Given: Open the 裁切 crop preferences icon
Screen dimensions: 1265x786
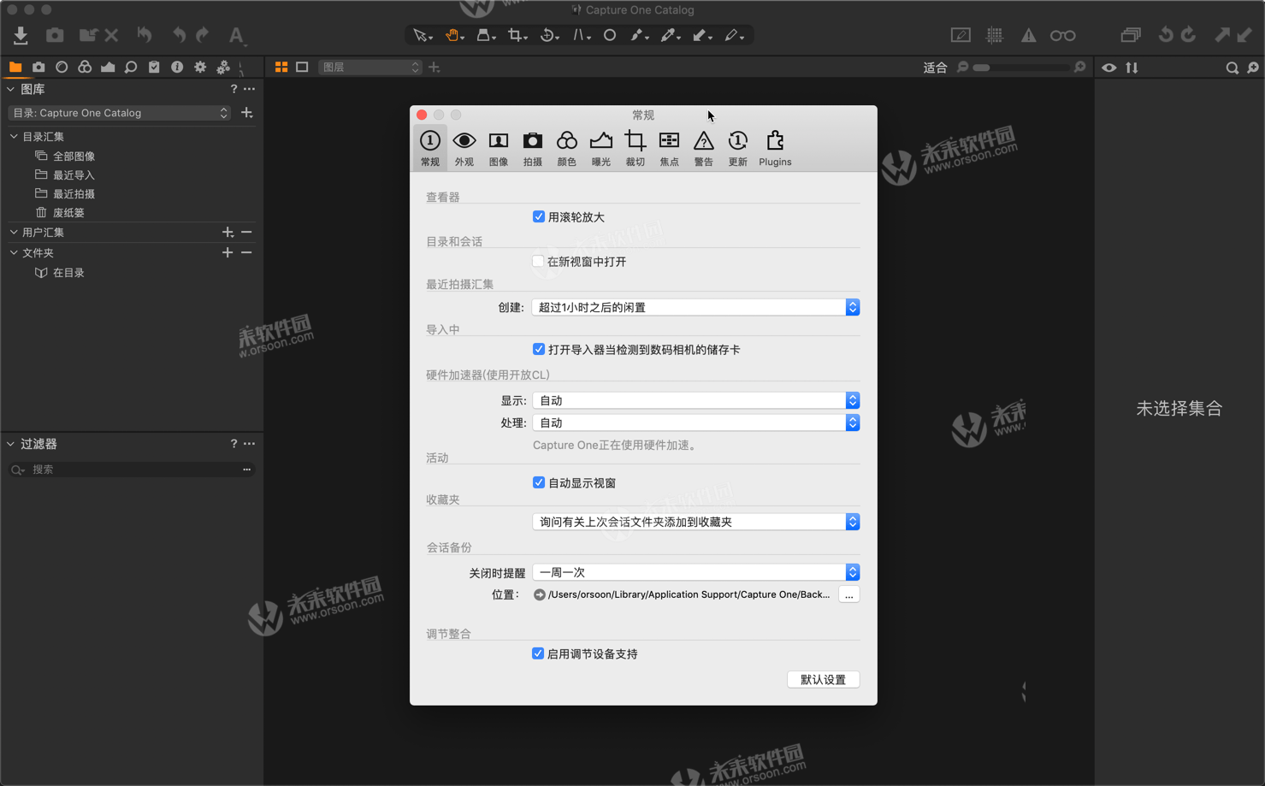Looking at the screenshot, I should tap(635, 148).
